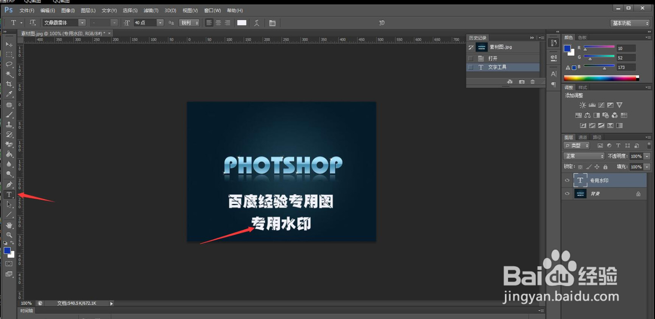Image resolution: width=655 pixels, height=319 pixels.
Task: Open collapsed Paragraph panel icon
Action: [553, 85]
